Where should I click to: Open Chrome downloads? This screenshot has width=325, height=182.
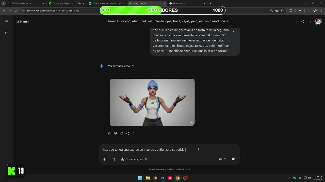coord(300,11)
